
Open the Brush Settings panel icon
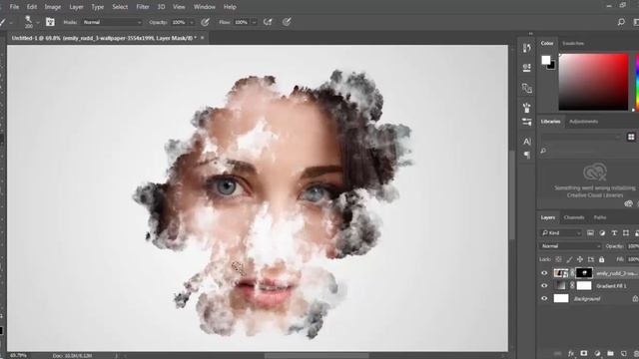pyautogui.click(x=526, y=122)
